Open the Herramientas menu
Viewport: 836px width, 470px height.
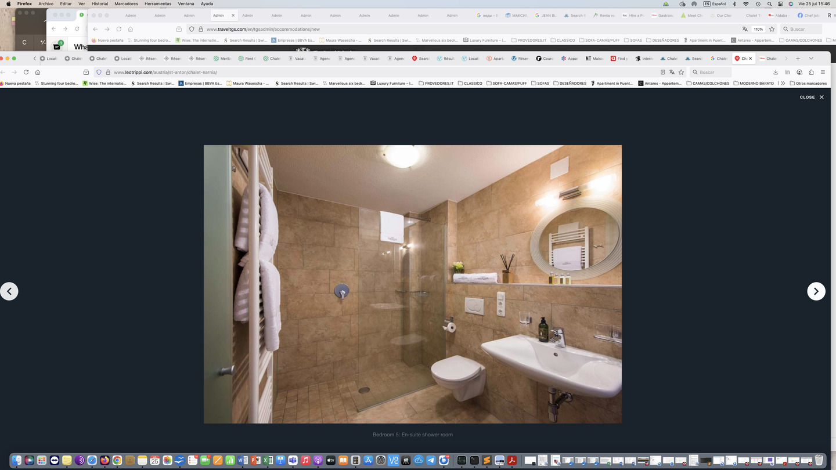pyautogui.click(x=158, y=3)
